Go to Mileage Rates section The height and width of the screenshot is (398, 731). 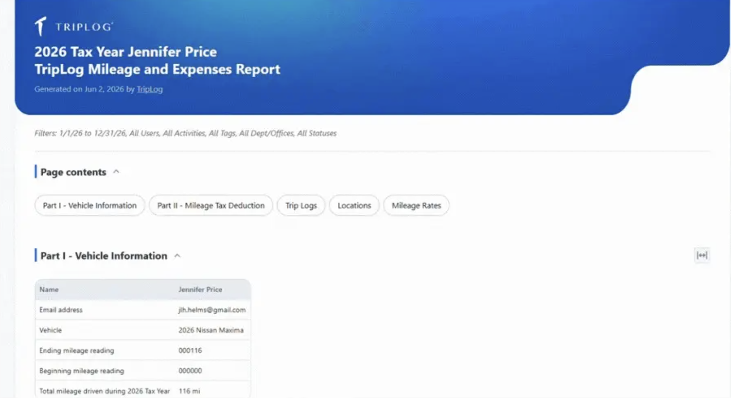(416, 206)
